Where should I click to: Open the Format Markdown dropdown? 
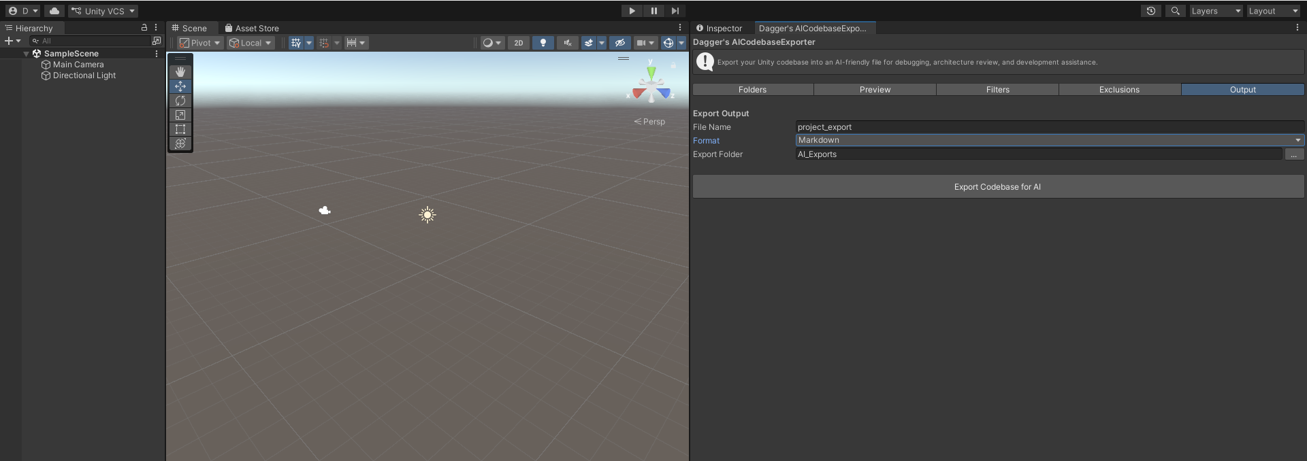[1050, 140]
